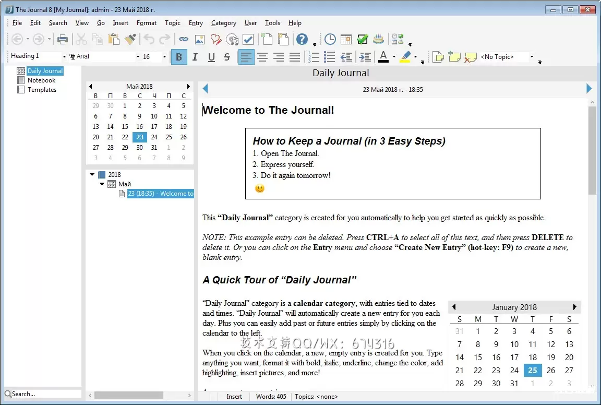
Task: Open the Category menu
Action: click(223, 23)
